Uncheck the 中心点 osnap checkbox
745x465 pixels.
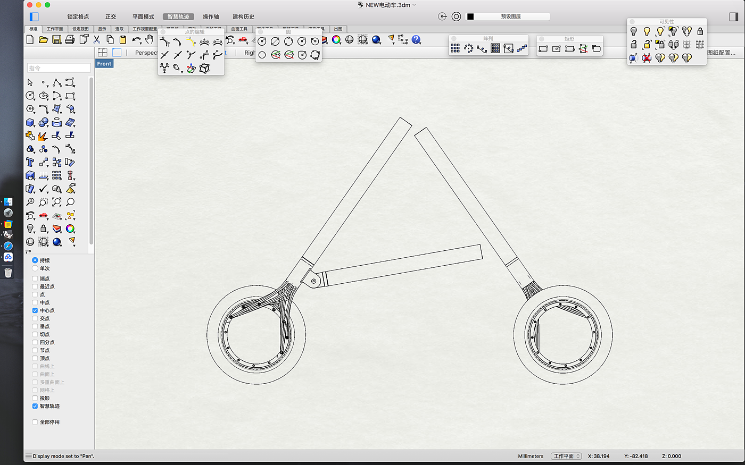(35, 310)
